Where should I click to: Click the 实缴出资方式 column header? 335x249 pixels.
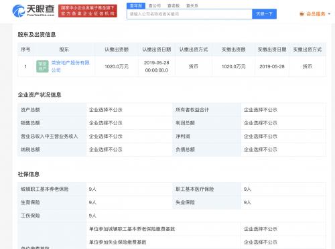308,50
